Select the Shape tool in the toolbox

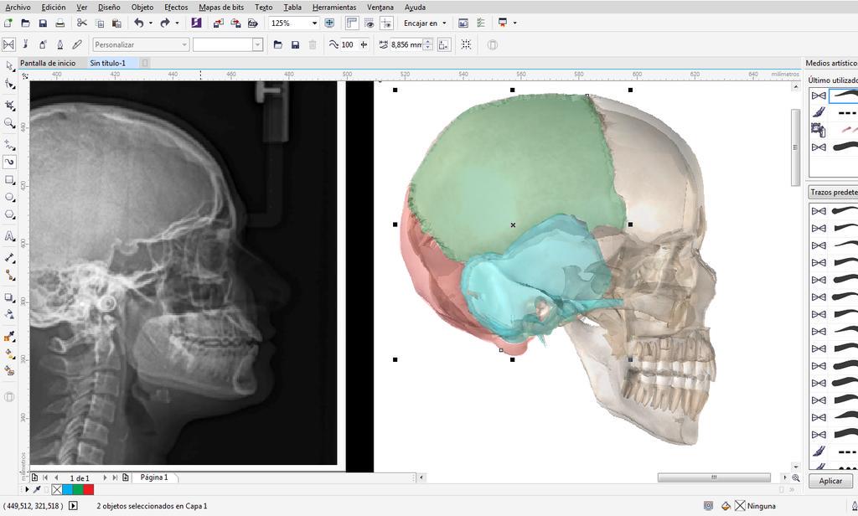click(x=9, y=83)
